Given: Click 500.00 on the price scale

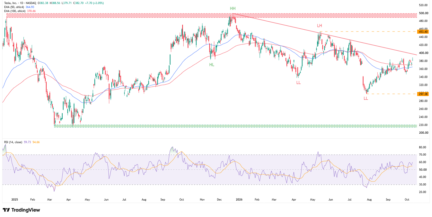Looking at the screenshot, I should [x=423, y=13].
